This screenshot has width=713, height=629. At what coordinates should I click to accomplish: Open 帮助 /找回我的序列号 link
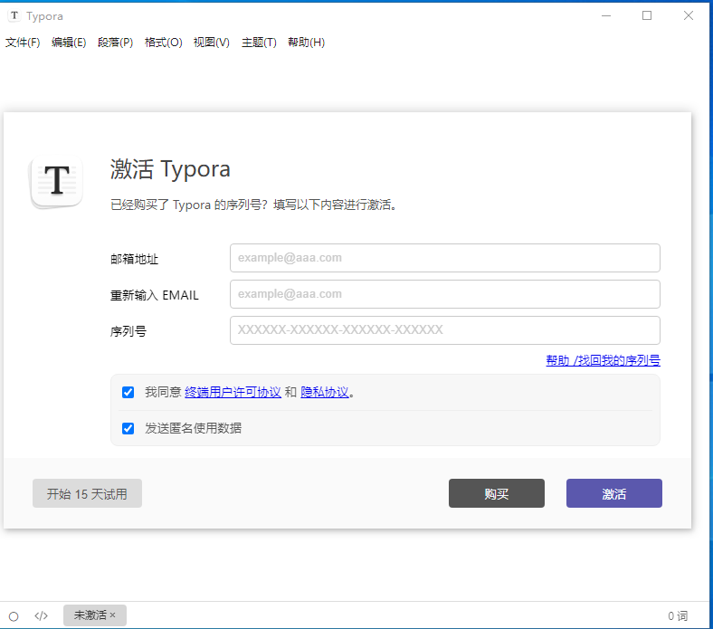pos(603,360)
